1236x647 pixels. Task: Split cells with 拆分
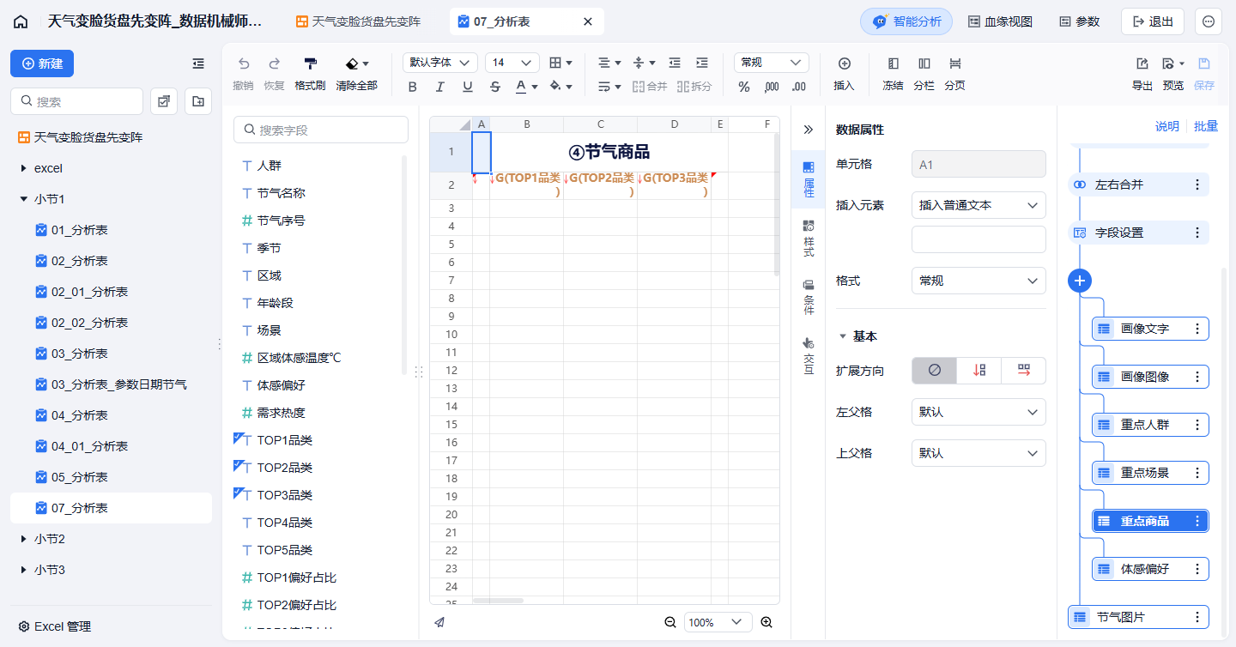[694, 86]
